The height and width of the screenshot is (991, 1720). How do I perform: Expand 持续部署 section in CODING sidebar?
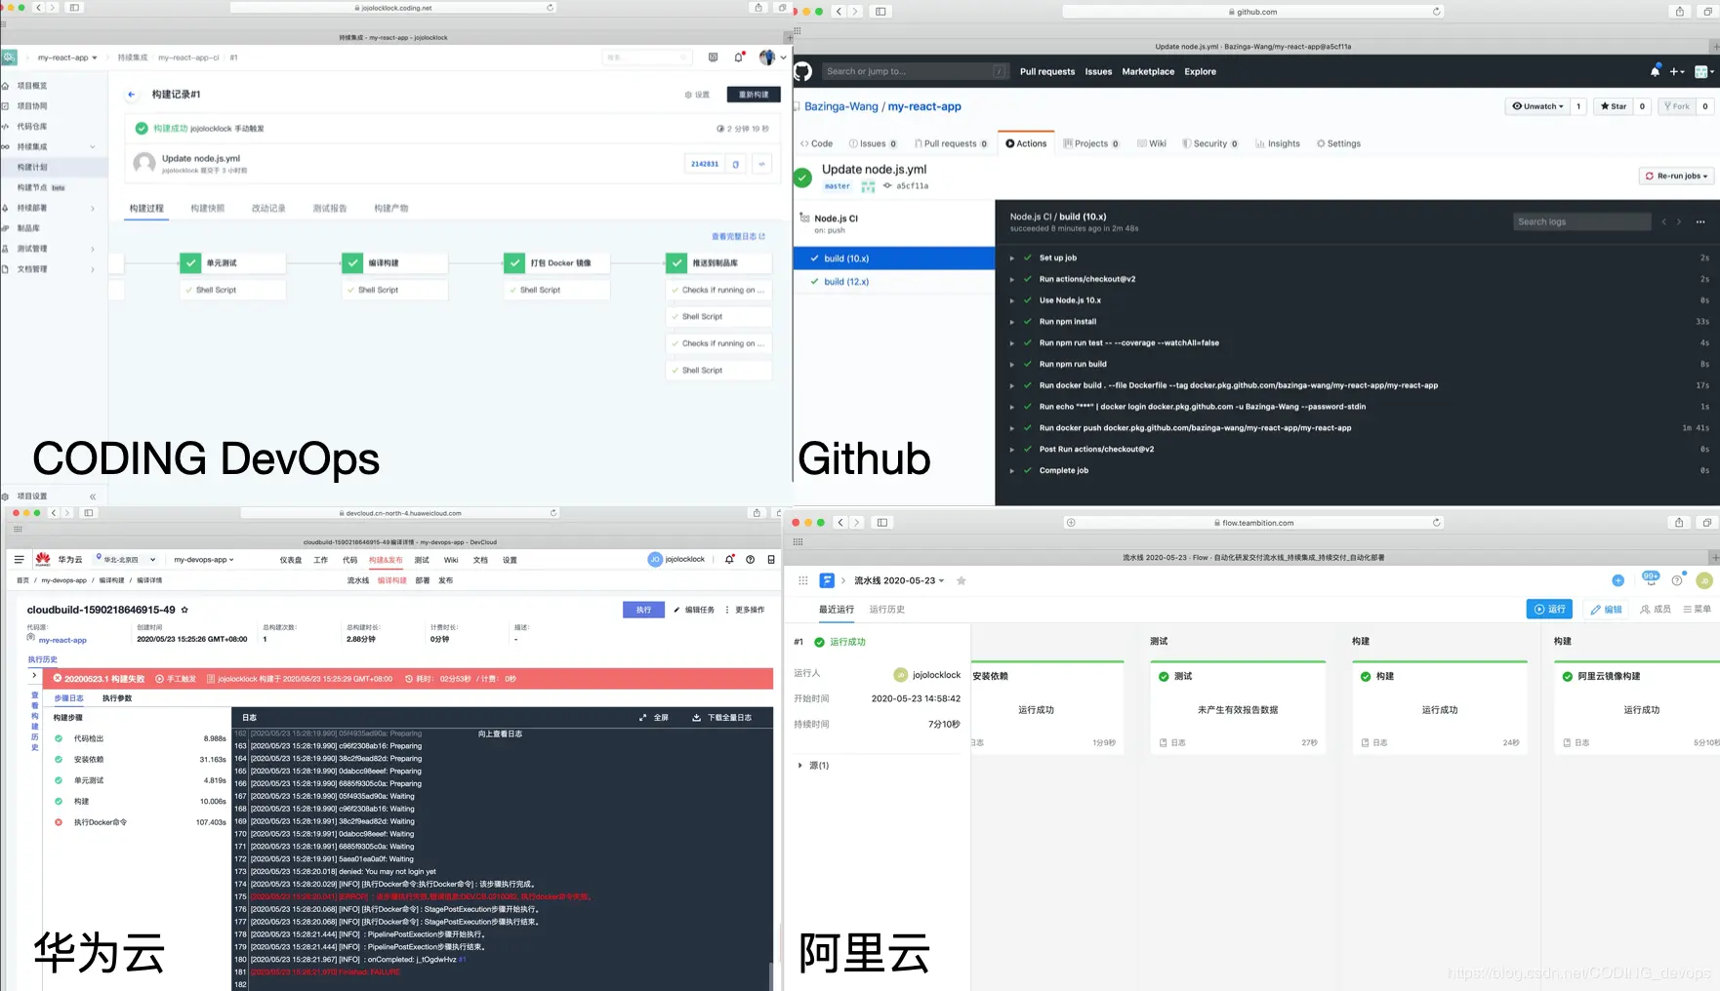pyautogui.click(x=93, y=208)
